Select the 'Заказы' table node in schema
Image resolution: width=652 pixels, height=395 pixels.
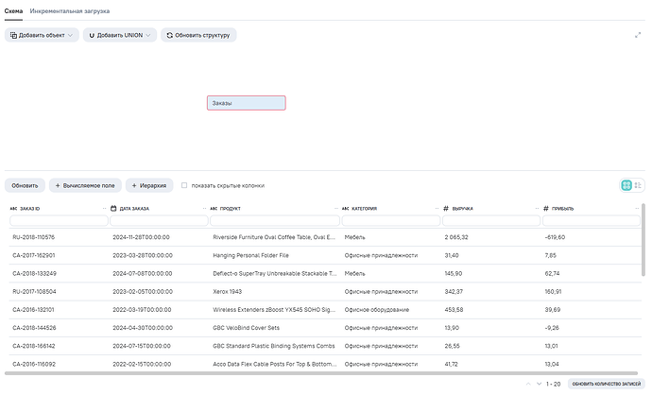(246, 103)
